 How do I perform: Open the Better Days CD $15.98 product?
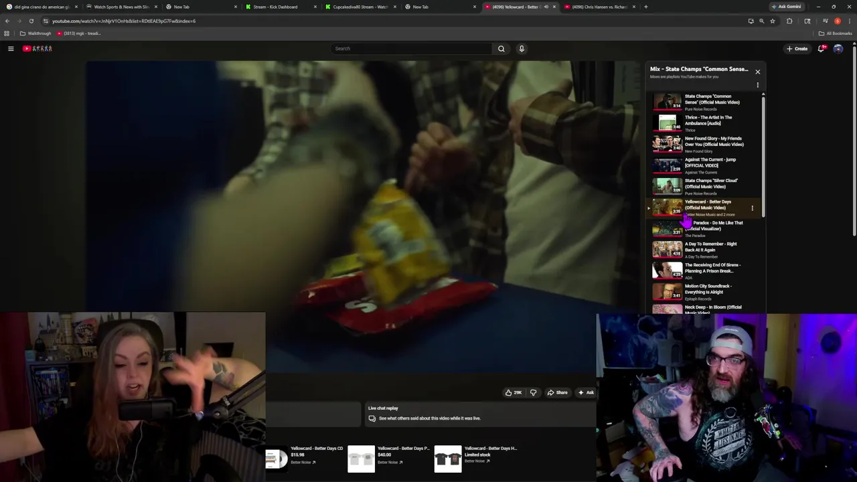(x=317, y=455)
